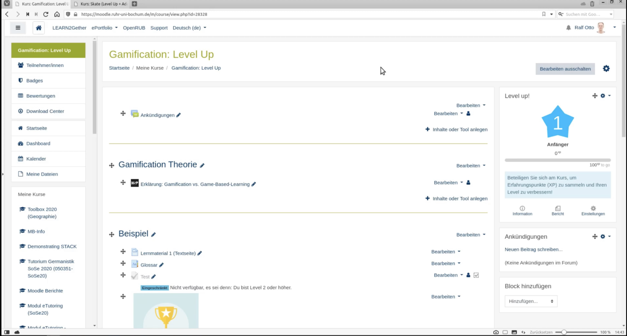Image resolution: width=627 pixels, height=336 pixels.
Task: Click the move handle for Gamification Theorie section
Action: [111, 166]
